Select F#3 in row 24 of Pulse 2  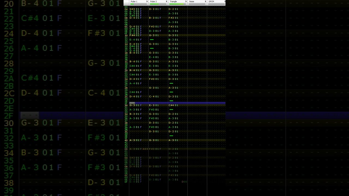click(x=152, y=79)
